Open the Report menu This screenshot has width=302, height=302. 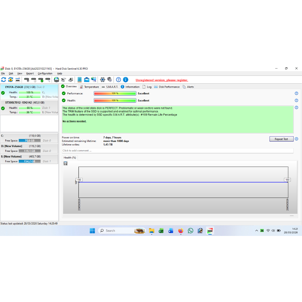click(x=30, y=73)
